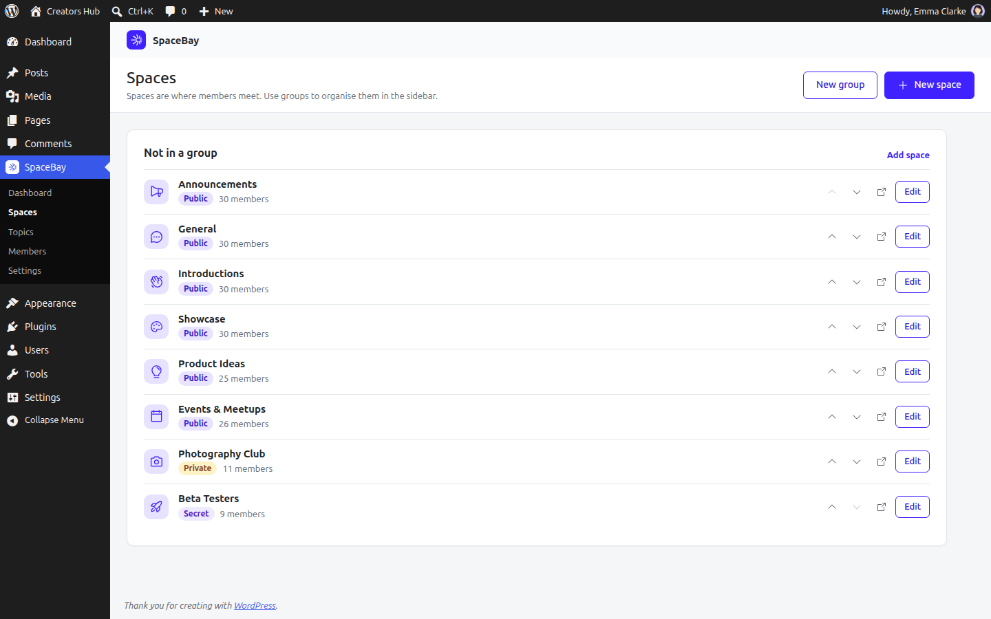
Task: Click the Photography Club space name
Action: coord(222,454)
